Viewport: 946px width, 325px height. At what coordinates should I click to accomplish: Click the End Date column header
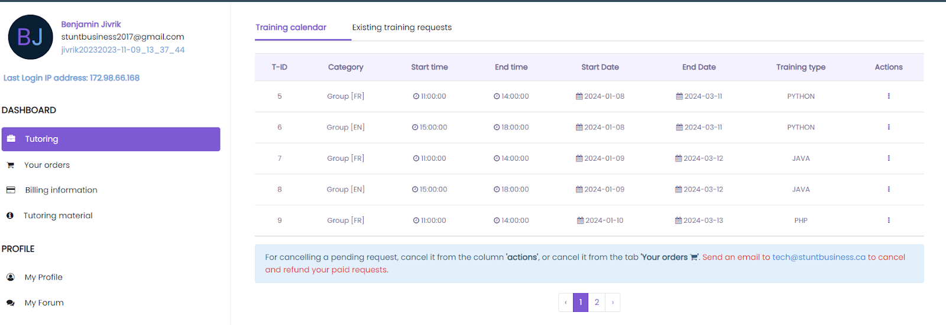tap(699, 67)
